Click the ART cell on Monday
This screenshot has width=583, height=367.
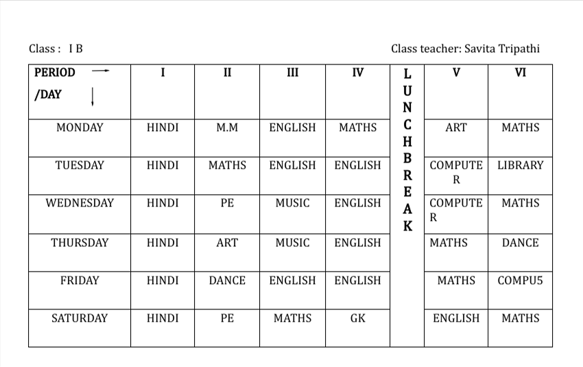click(x=455, y=128)
